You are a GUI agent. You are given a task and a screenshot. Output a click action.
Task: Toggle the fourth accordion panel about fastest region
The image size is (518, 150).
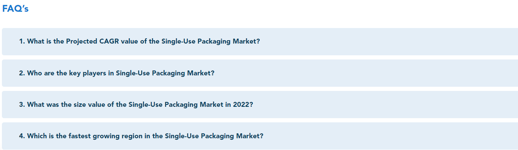[260, 136]
